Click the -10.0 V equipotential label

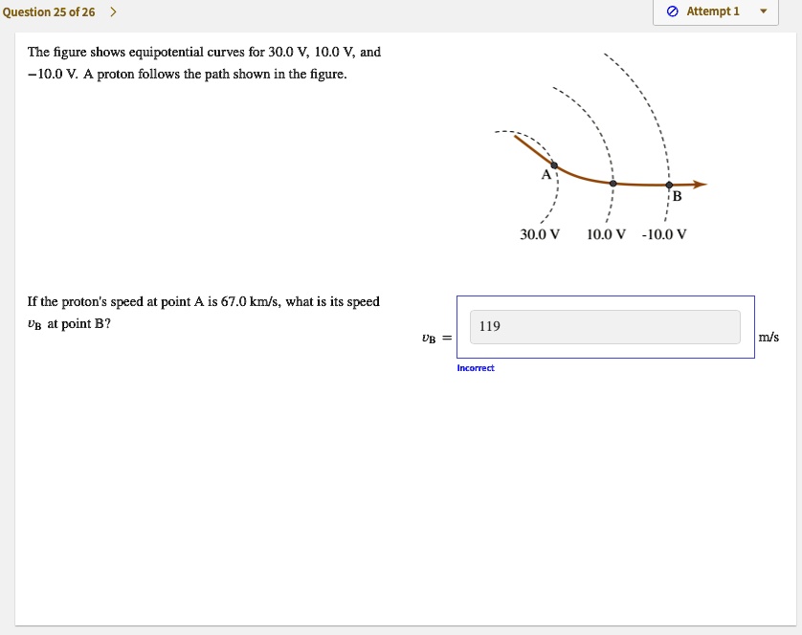pos(664,232)
